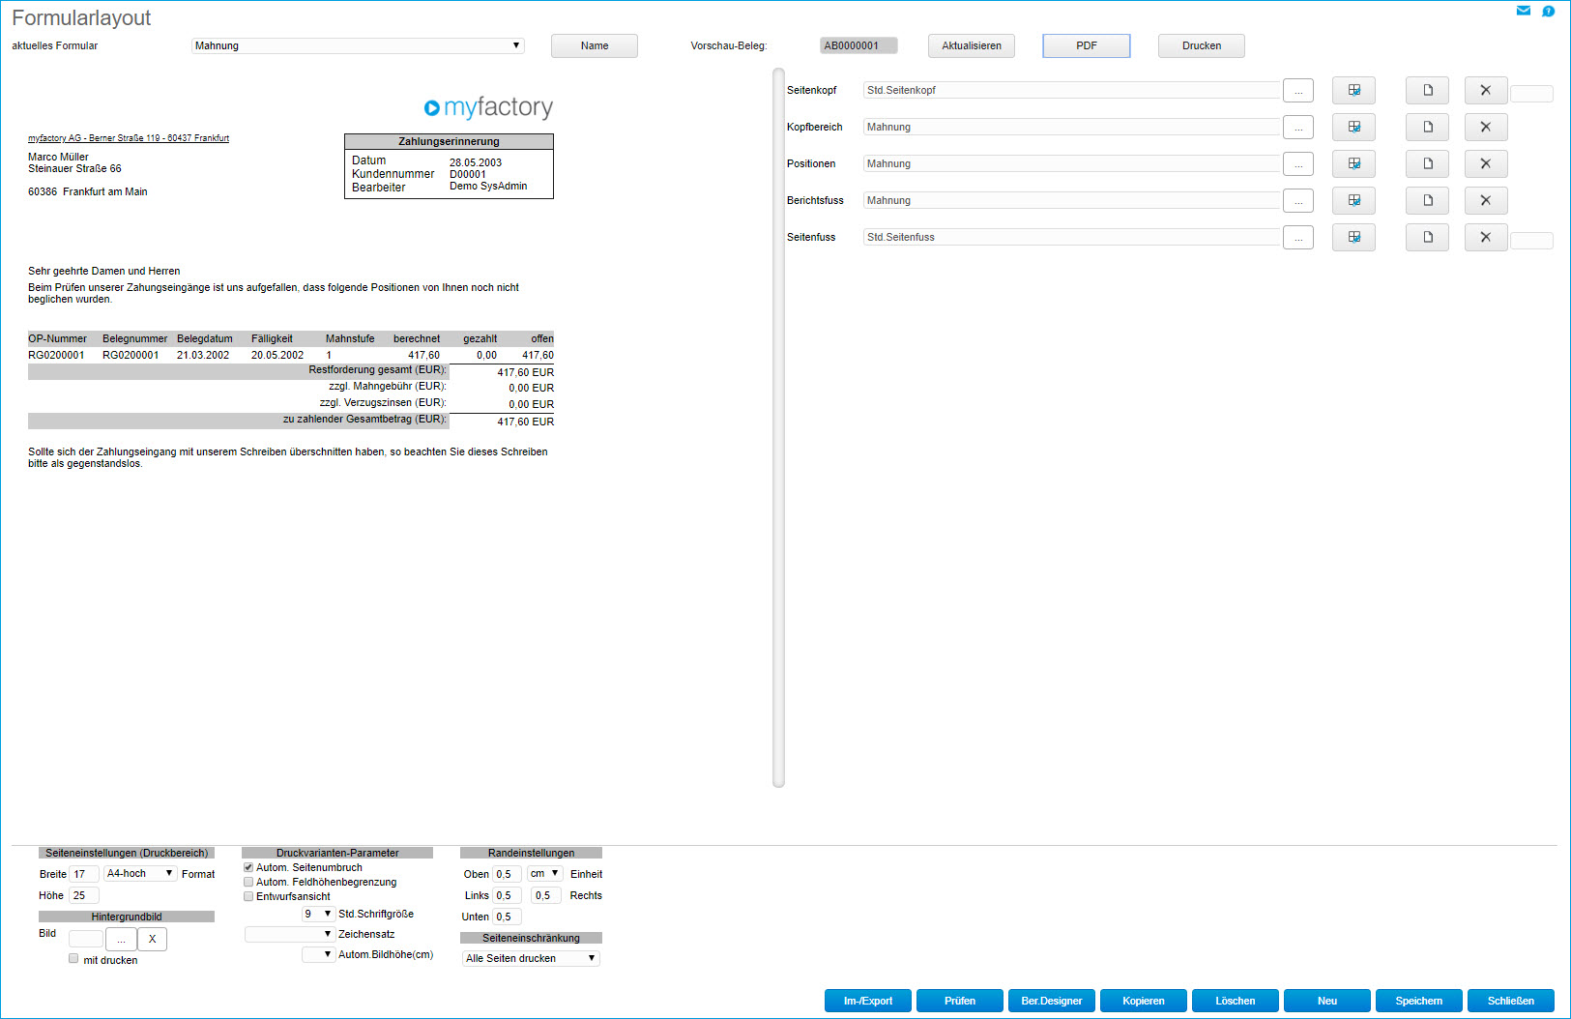Browse Kopfbereich section with ellipsis button

1298,128
